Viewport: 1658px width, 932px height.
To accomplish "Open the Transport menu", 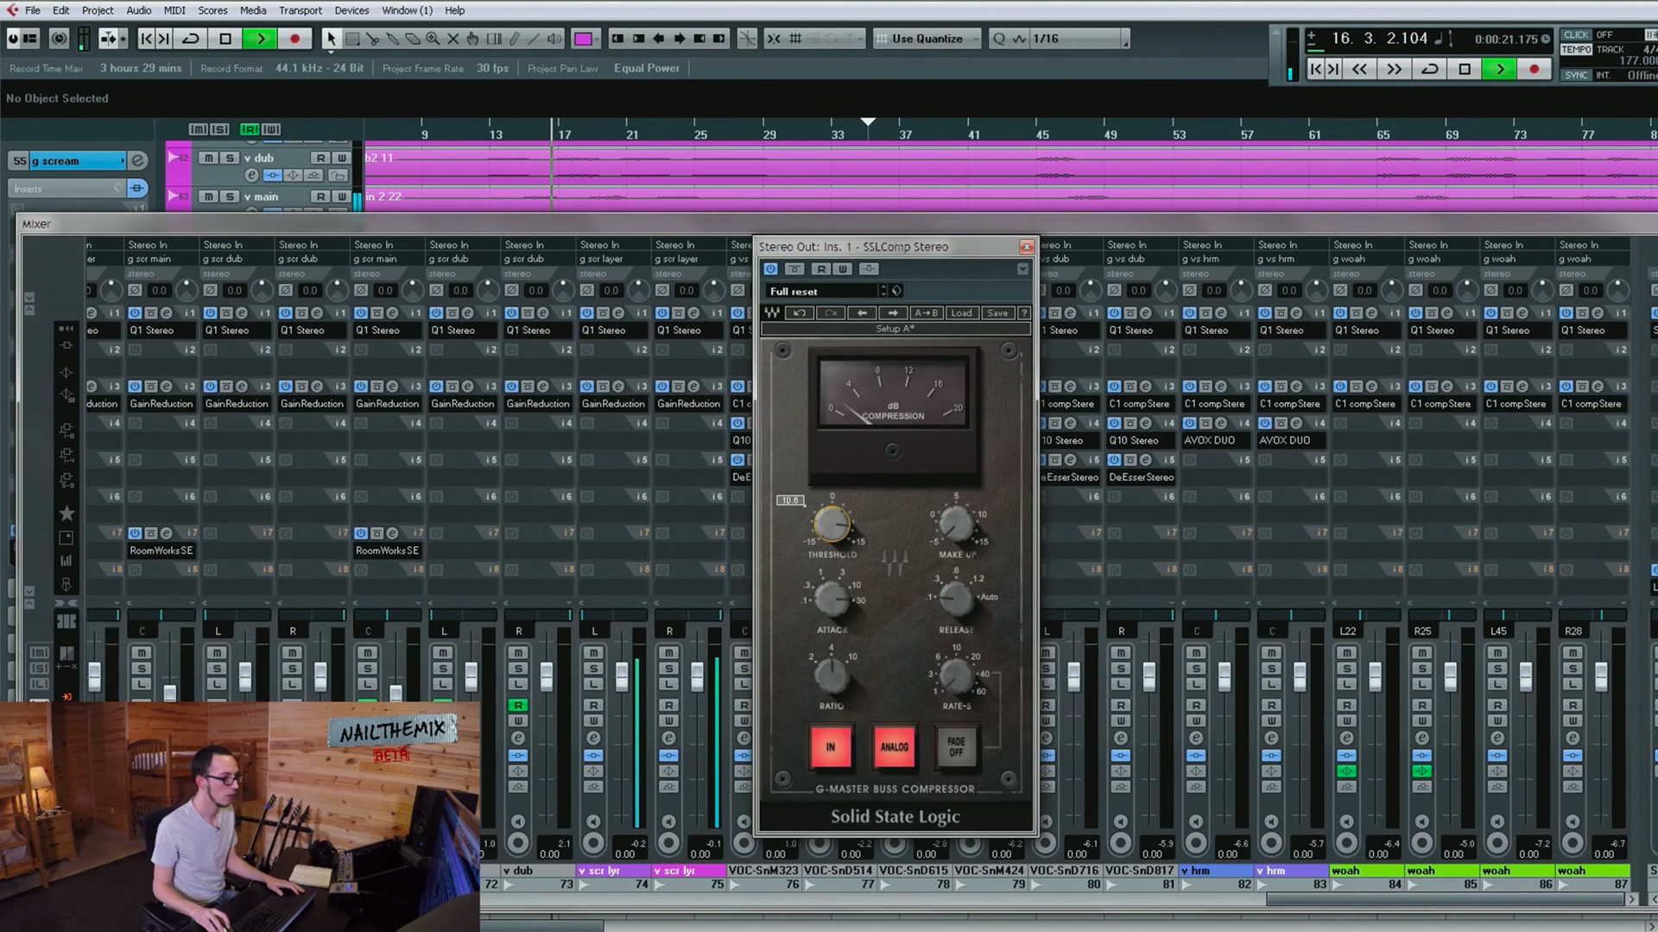I will pyautogui.click(x=301, y=9).
